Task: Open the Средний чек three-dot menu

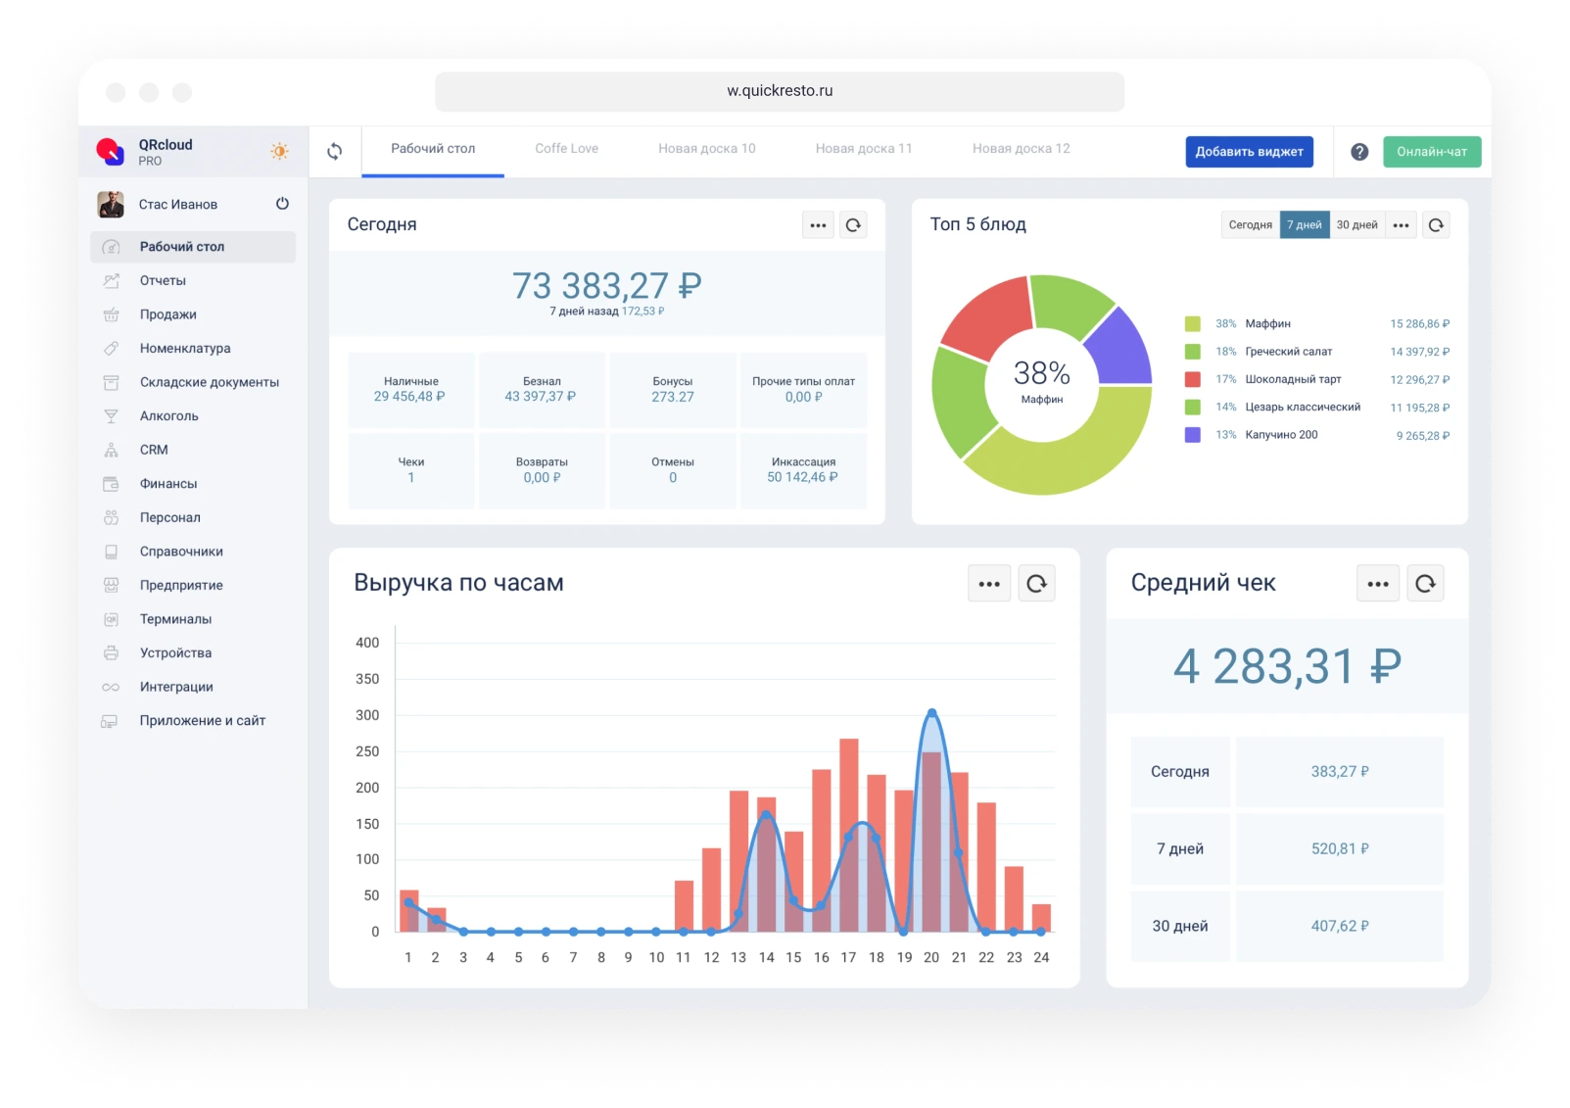Action: pos(1378,584)
